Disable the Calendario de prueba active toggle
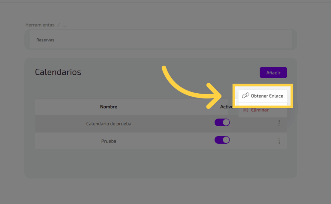331x204 pixels. (x=222, y=123)
